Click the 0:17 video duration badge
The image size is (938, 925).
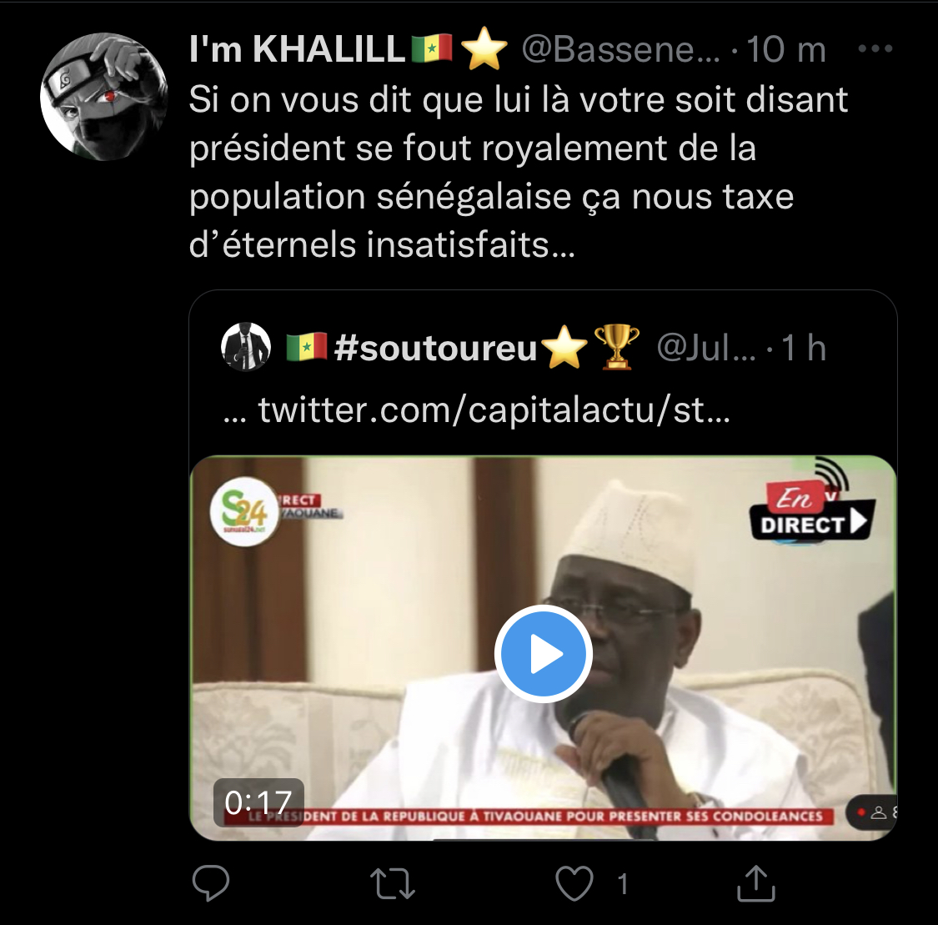click(x=258, y=802)
